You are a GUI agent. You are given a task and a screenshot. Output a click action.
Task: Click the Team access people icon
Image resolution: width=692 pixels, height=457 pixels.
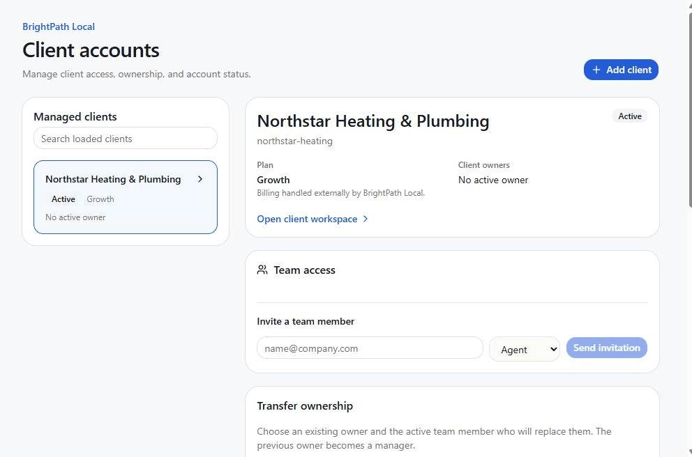click(x=262, y=270)
